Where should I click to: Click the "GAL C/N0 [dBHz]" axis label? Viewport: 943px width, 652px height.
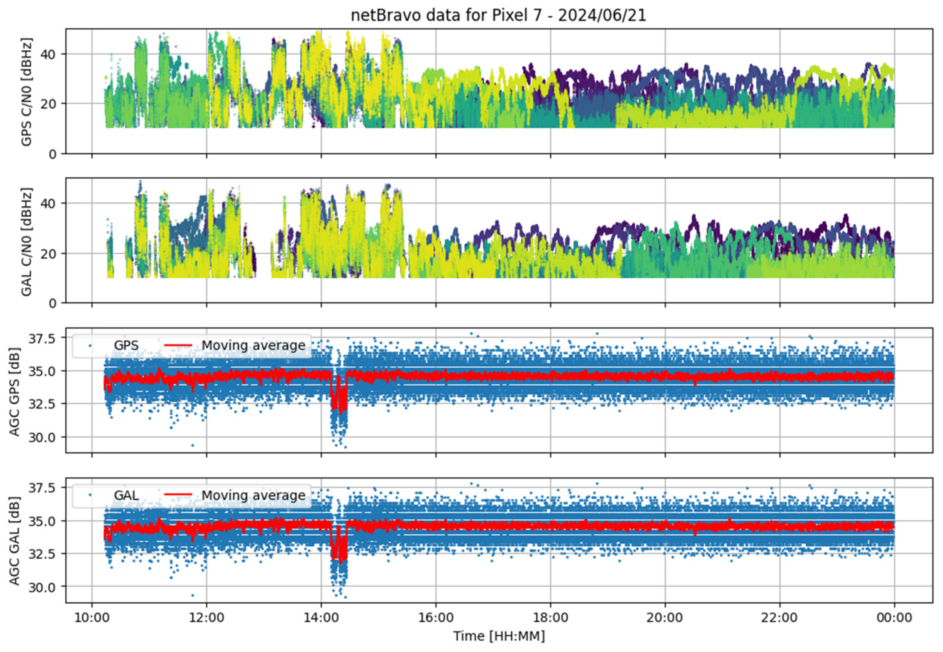tap(27, 242)
